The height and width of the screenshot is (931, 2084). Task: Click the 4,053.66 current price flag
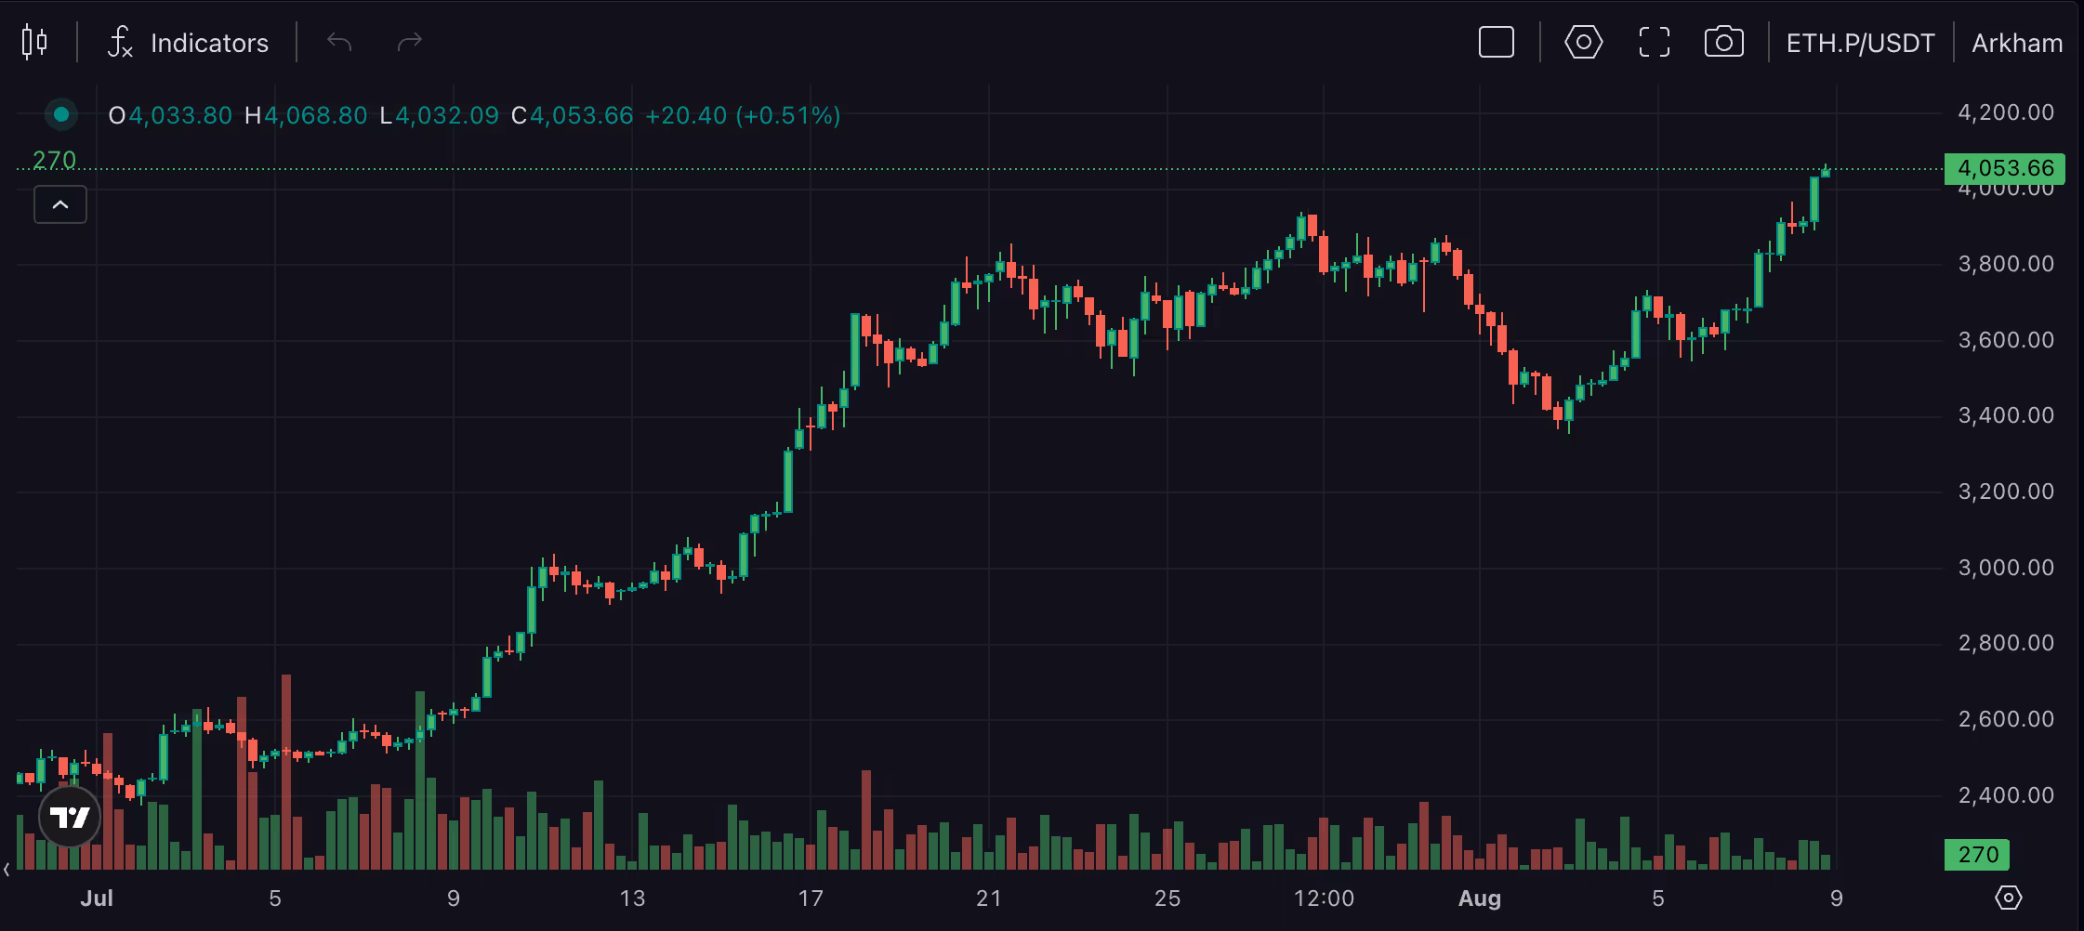click(2005, 168)
